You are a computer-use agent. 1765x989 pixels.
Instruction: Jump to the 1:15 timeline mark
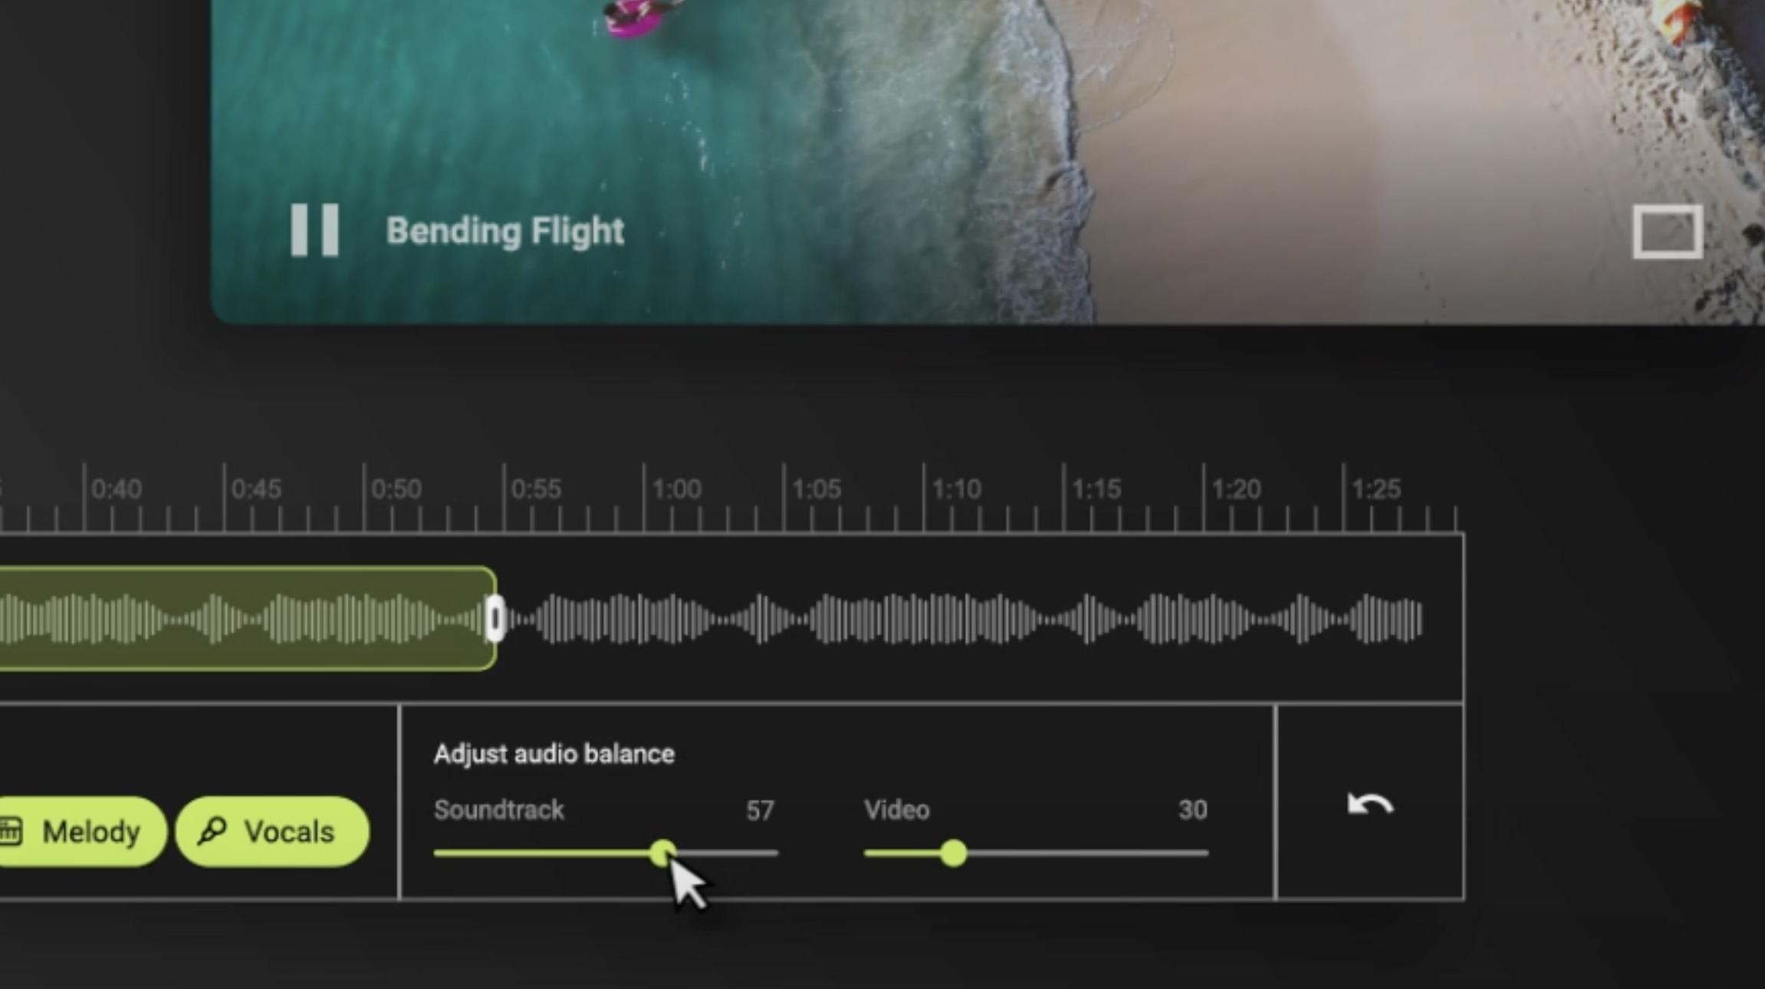(1096, 489)
